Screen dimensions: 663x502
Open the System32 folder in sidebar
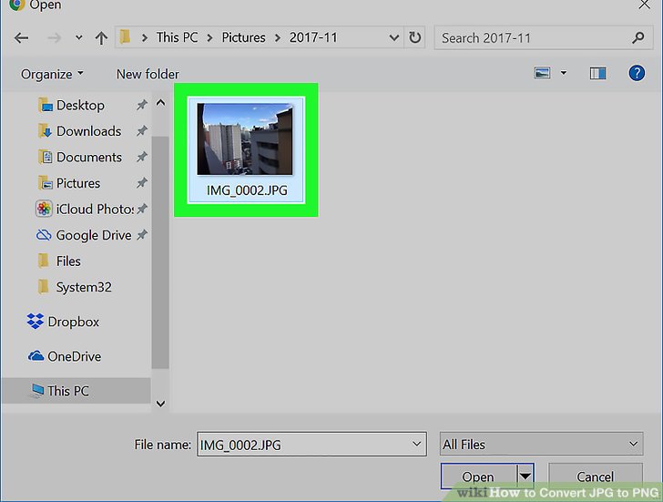click(x=83, y=287)
